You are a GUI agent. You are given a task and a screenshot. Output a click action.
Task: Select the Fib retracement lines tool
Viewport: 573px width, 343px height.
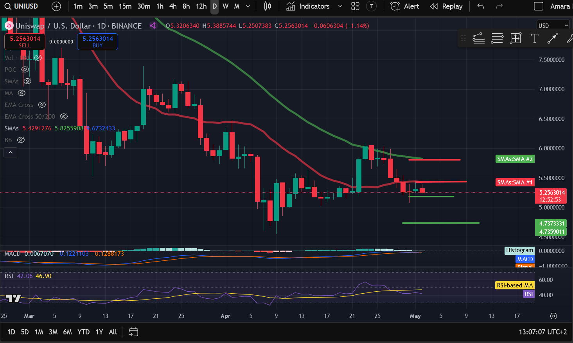click(497, 38)
